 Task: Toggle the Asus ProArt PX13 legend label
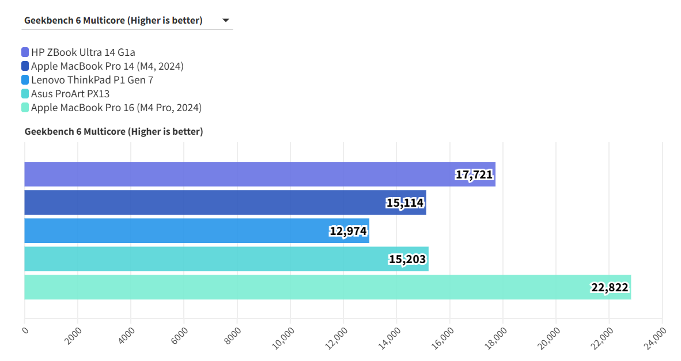pos(70,94)
